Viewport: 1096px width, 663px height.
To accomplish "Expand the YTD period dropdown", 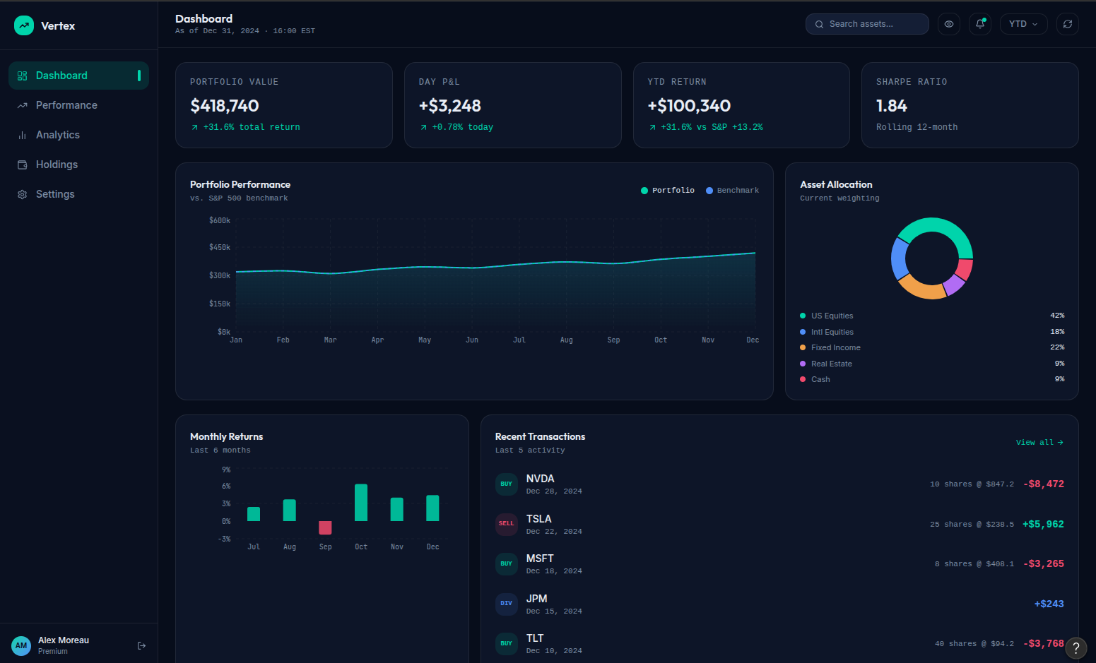I will (1024, 24).
